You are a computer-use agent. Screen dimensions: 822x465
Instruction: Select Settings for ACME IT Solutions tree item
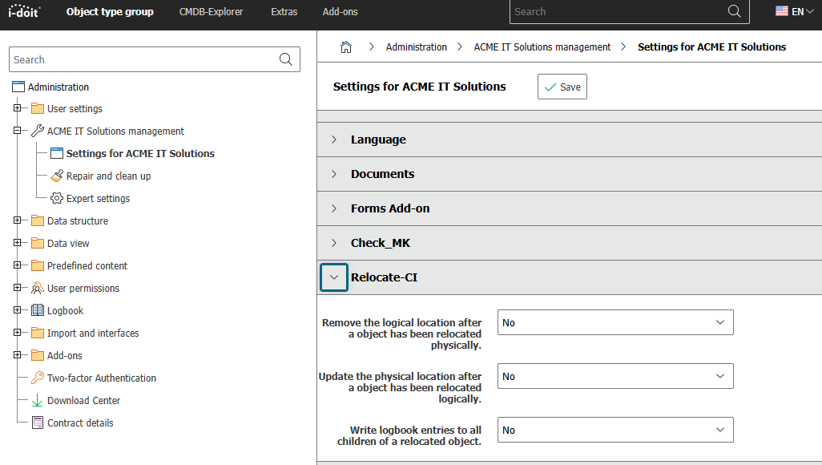140,153
